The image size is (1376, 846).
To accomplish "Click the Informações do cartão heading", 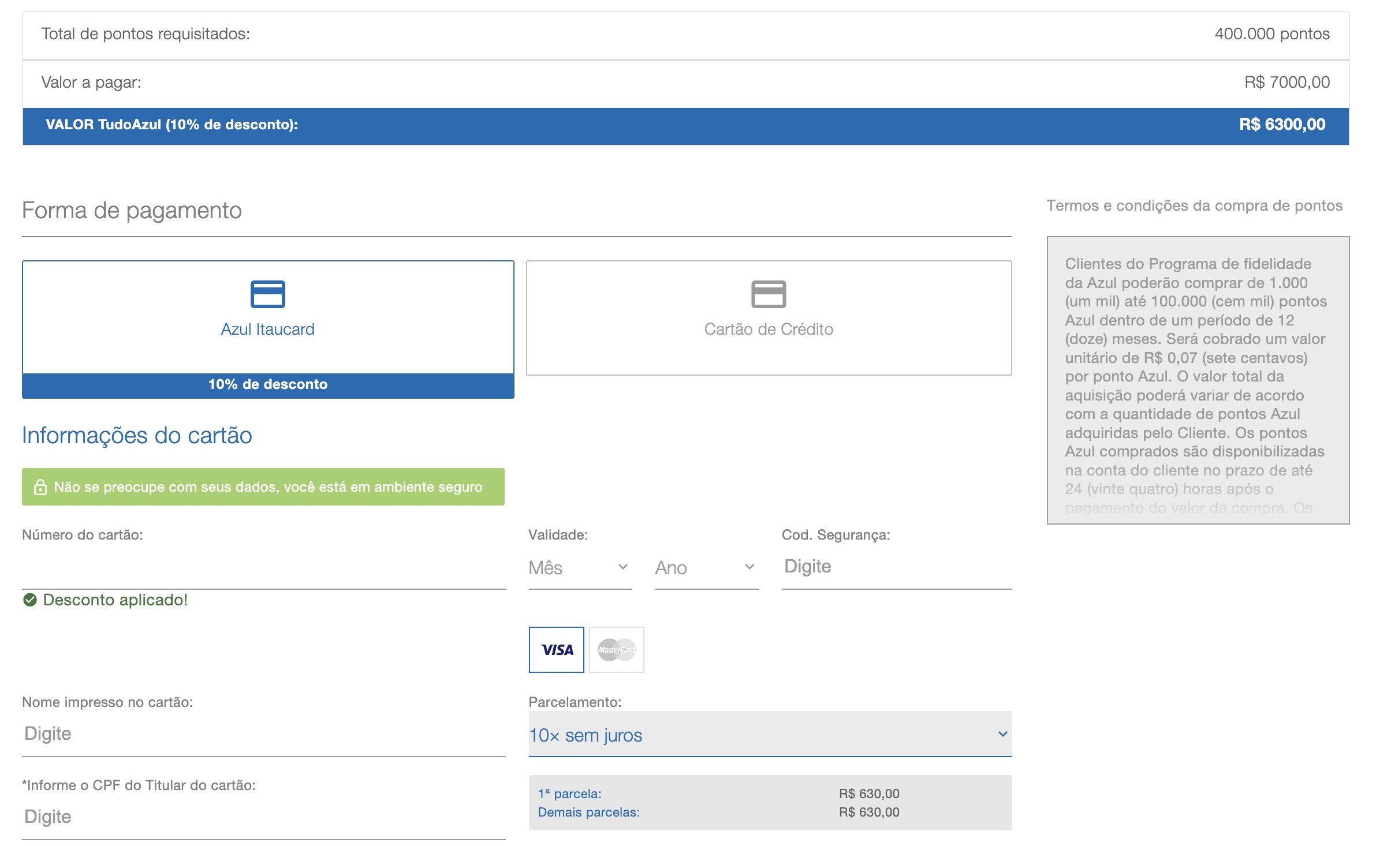I will [137, 436].
